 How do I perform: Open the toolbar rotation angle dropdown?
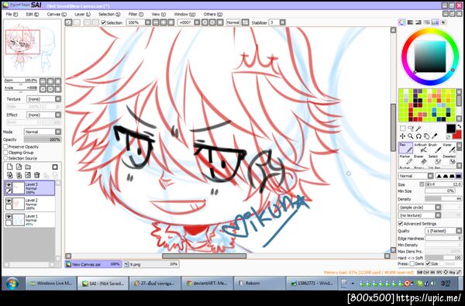(x=197, y=22)
